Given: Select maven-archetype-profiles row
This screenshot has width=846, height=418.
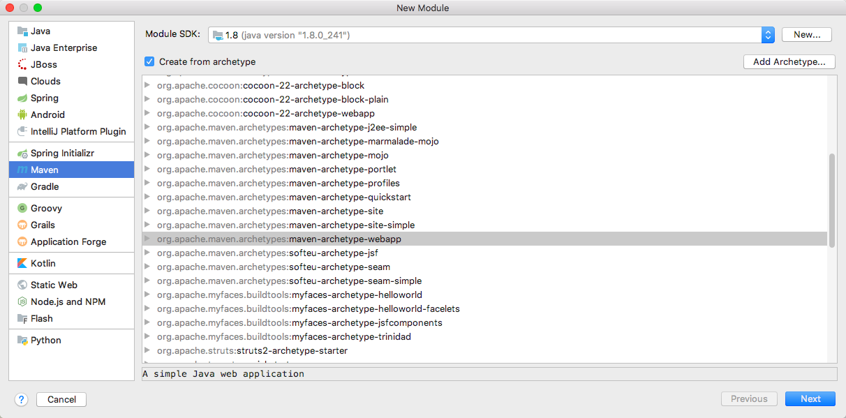Looking at the screenshot, I should tap(485, 183).
